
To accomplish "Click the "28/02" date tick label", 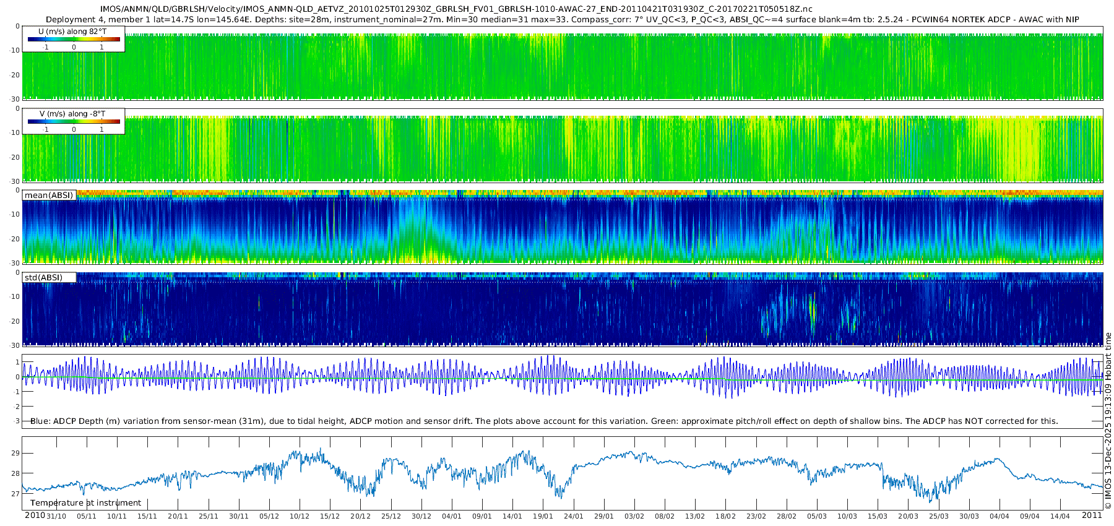I will pos(787,516).
